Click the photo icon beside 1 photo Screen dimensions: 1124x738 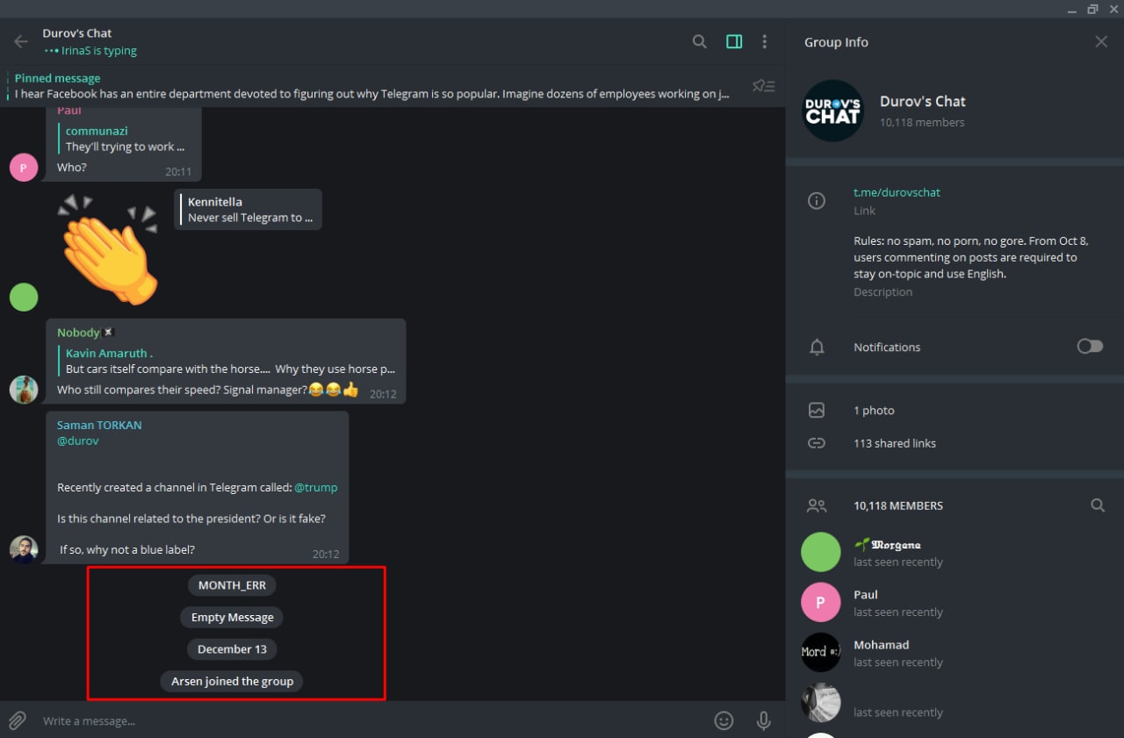pyautogui.click(x=817, y=410)
